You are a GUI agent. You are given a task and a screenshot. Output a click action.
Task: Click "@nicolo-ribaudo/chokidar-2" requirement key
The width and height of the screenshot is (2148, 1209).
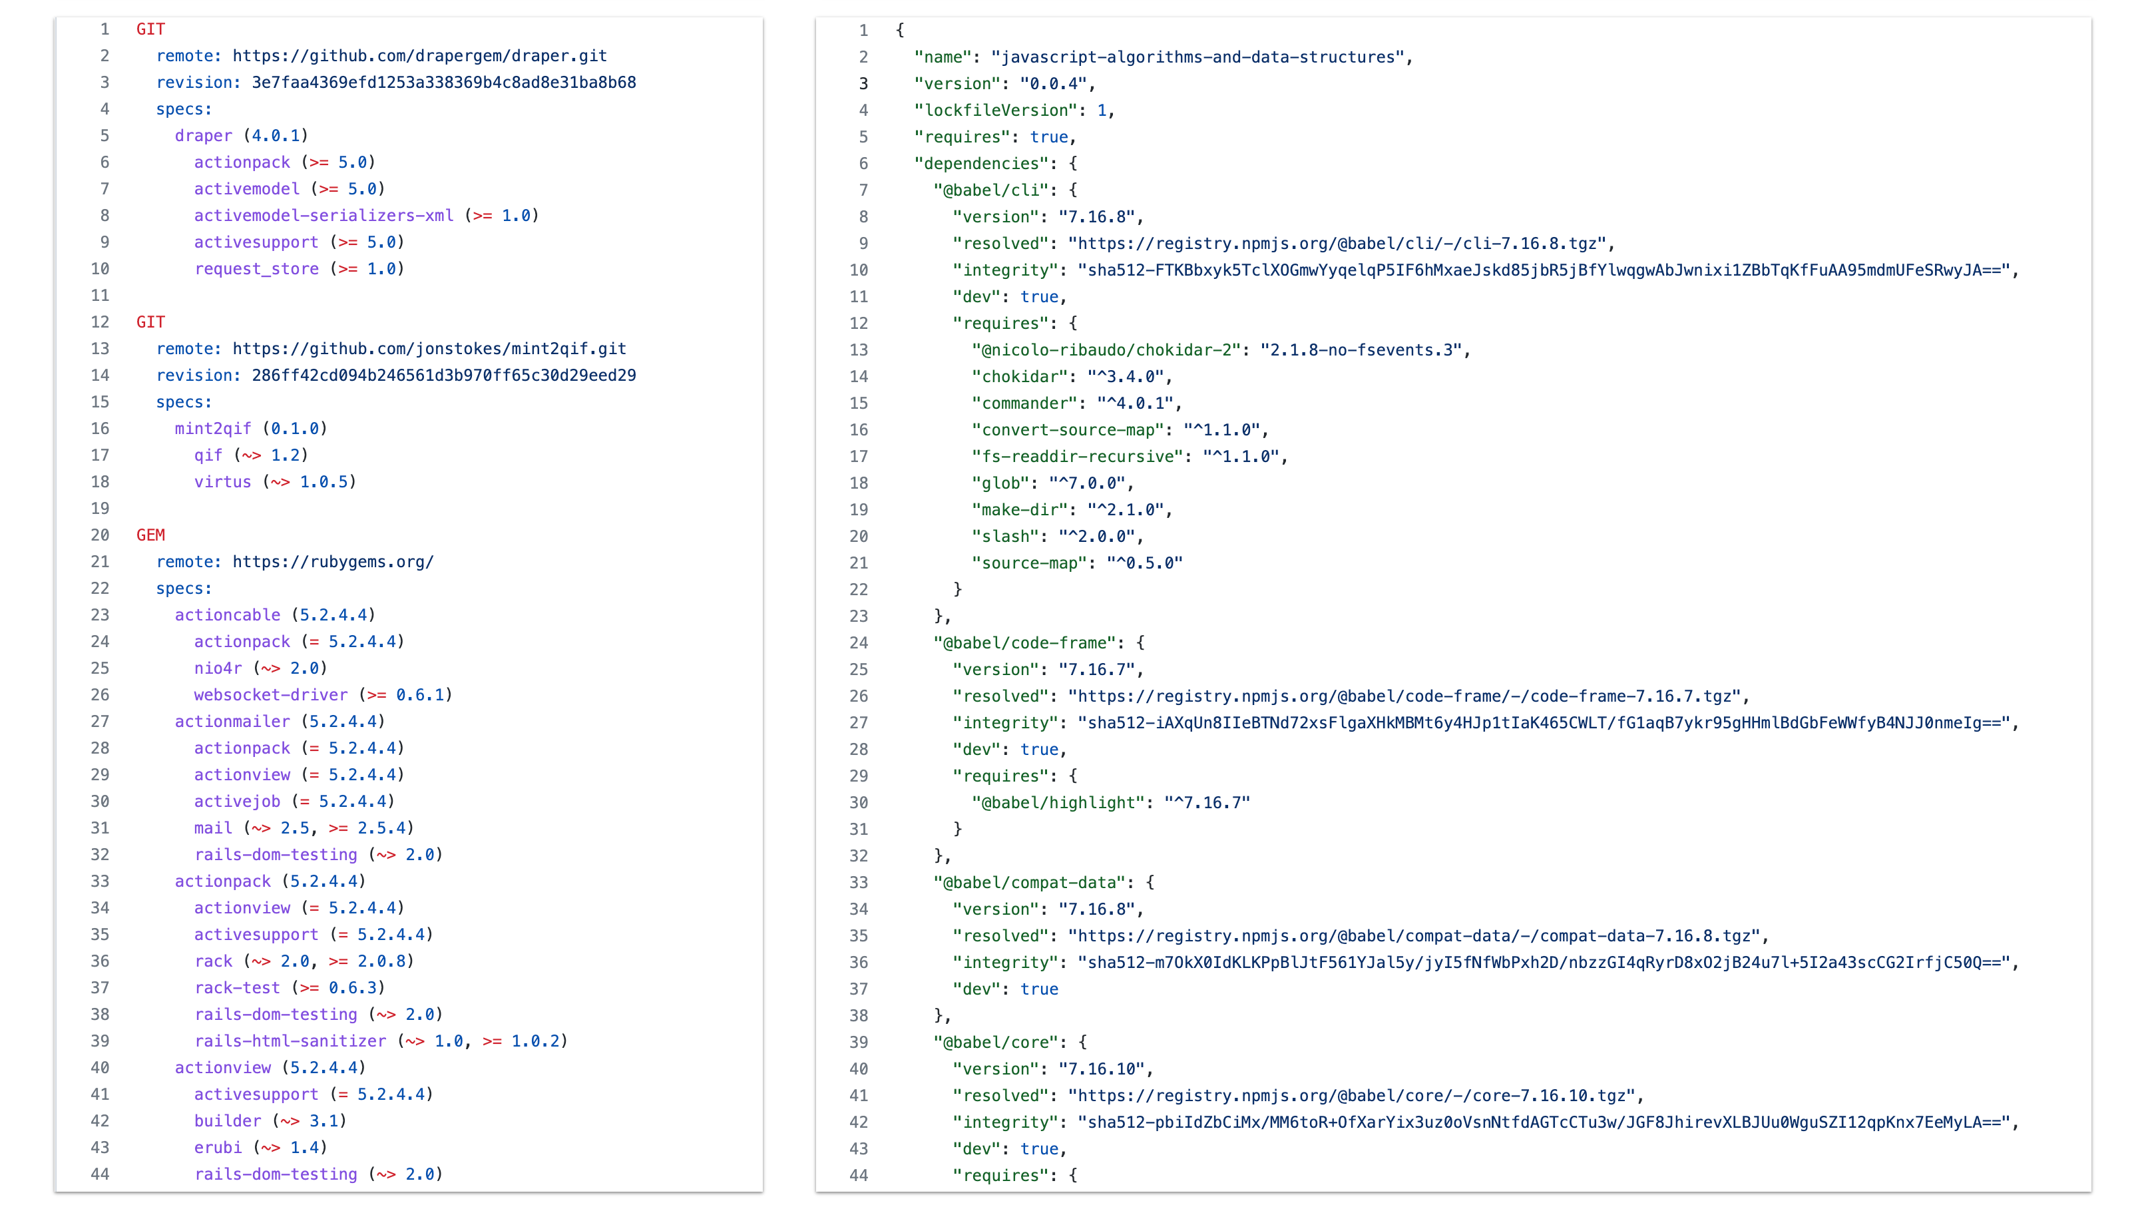click(1106, 350)
